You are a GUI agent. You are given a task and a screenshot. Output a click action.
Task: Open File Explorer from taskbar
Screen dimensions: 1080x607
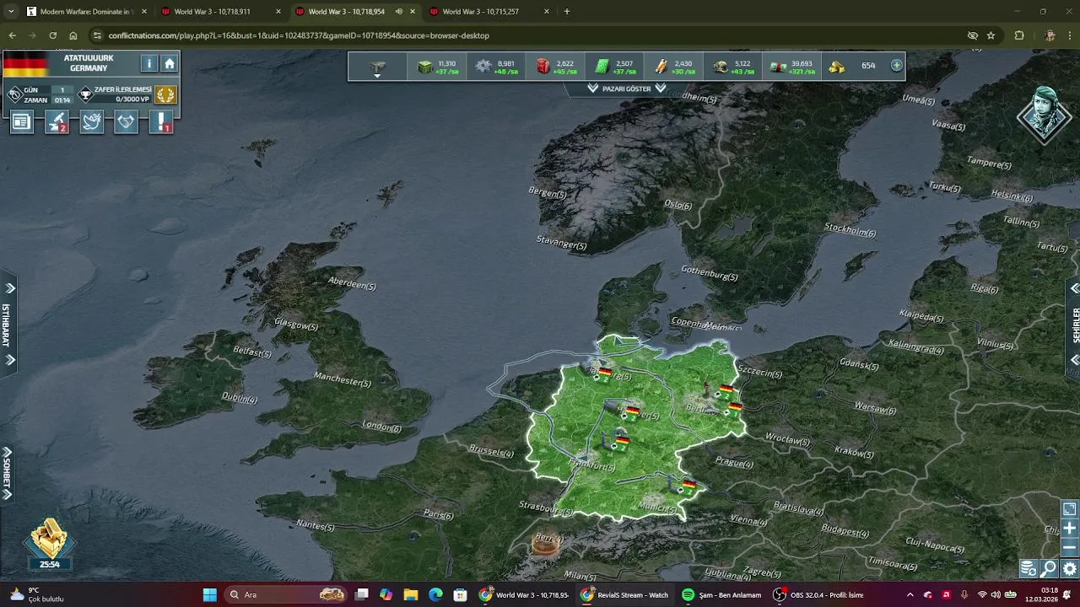(x=410, y=594)
